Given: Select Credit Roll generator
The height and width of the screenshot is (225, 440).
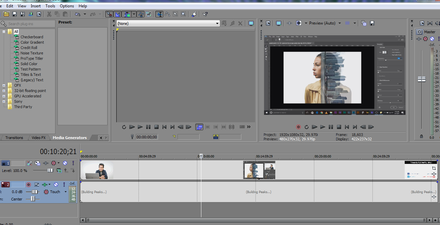Looking at the screenshot, I should [29, 48].
